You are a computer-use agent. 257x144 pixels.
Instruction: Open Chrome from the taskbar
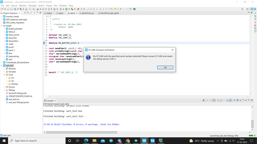[x=128, y=141]
